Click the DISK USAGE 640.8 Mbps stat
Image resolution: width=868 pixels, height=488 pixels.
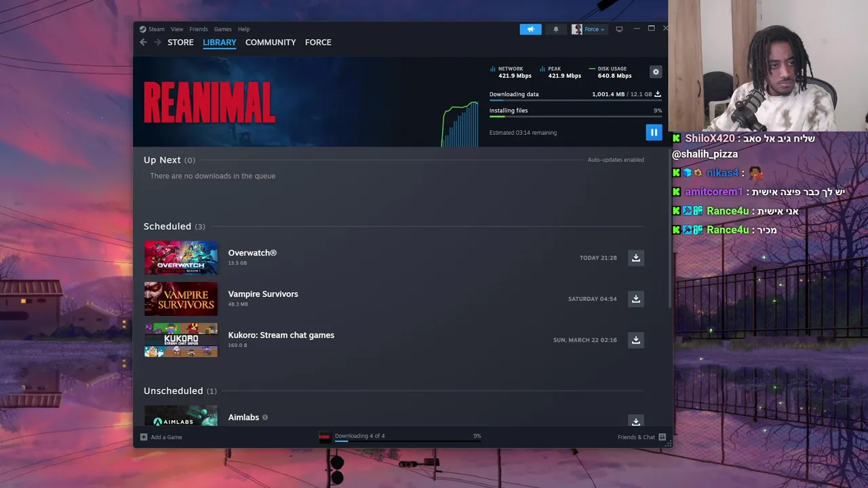(610, 72)
